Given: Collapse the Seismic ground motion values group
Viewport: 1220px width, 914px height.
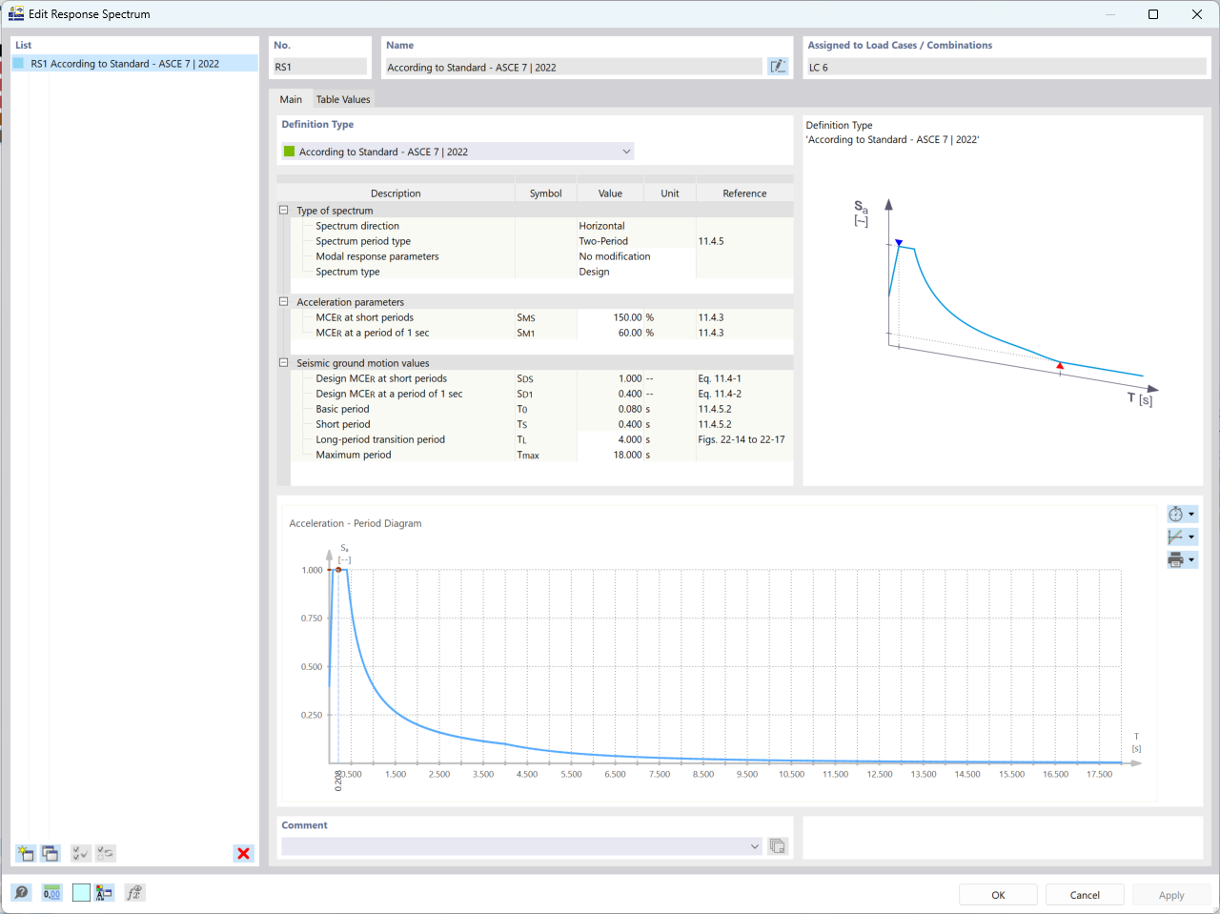Looking at the screenshot, I should pos(283,362).
